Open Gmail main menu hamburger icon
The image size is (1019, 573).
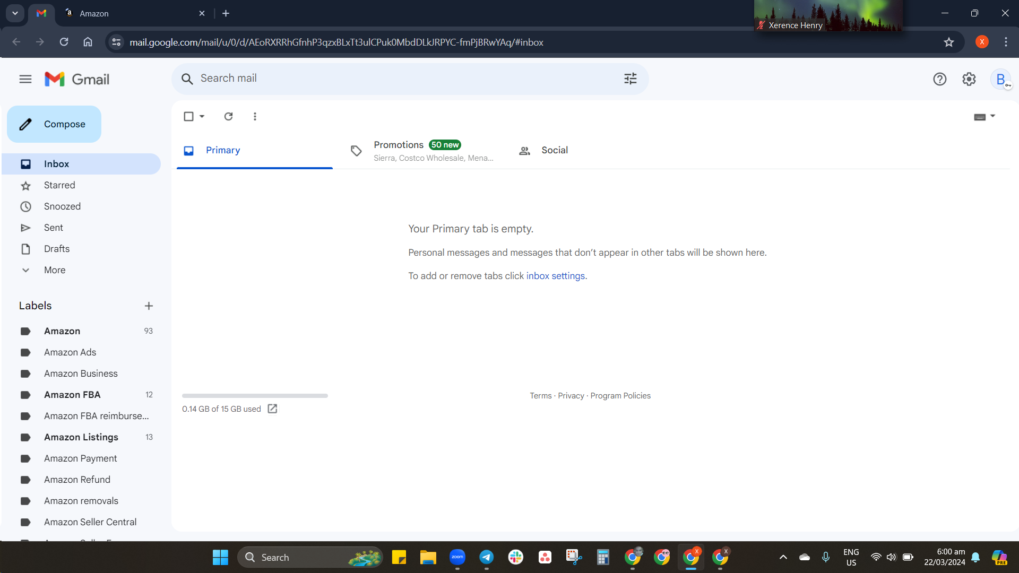point(25,80)
